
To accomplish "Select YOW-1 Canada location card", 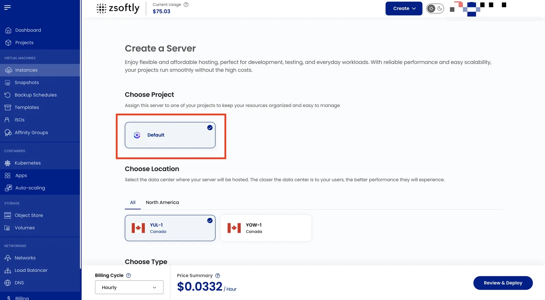I will point(266,228).
